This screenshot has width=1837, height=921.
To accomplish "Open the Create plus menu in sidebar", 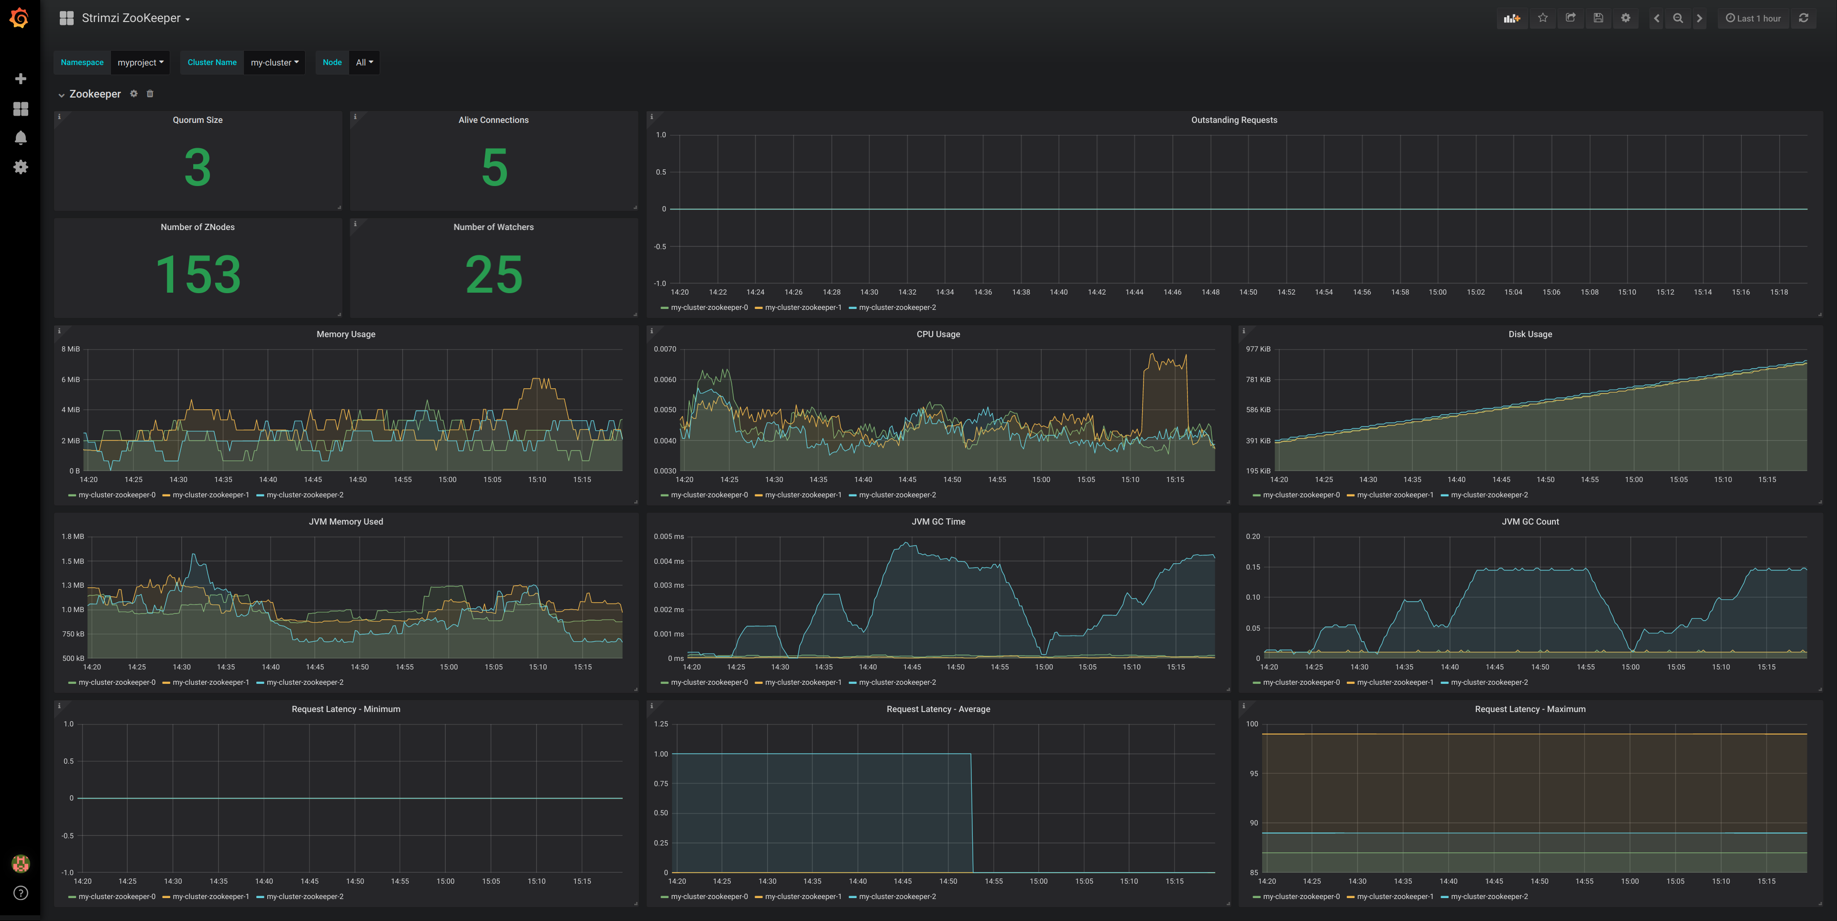I will (x=21, y=78).
